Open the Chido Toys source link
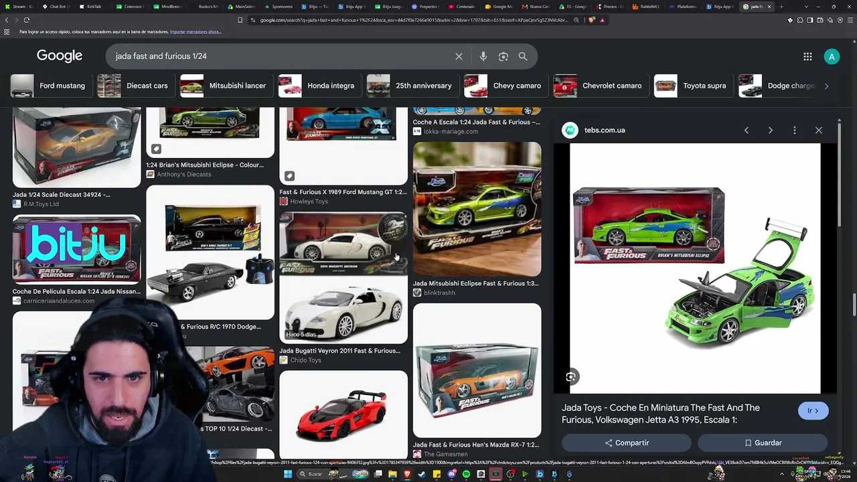Image resolution: width=857 pixels, height=482 pixels. coord(305,360)
